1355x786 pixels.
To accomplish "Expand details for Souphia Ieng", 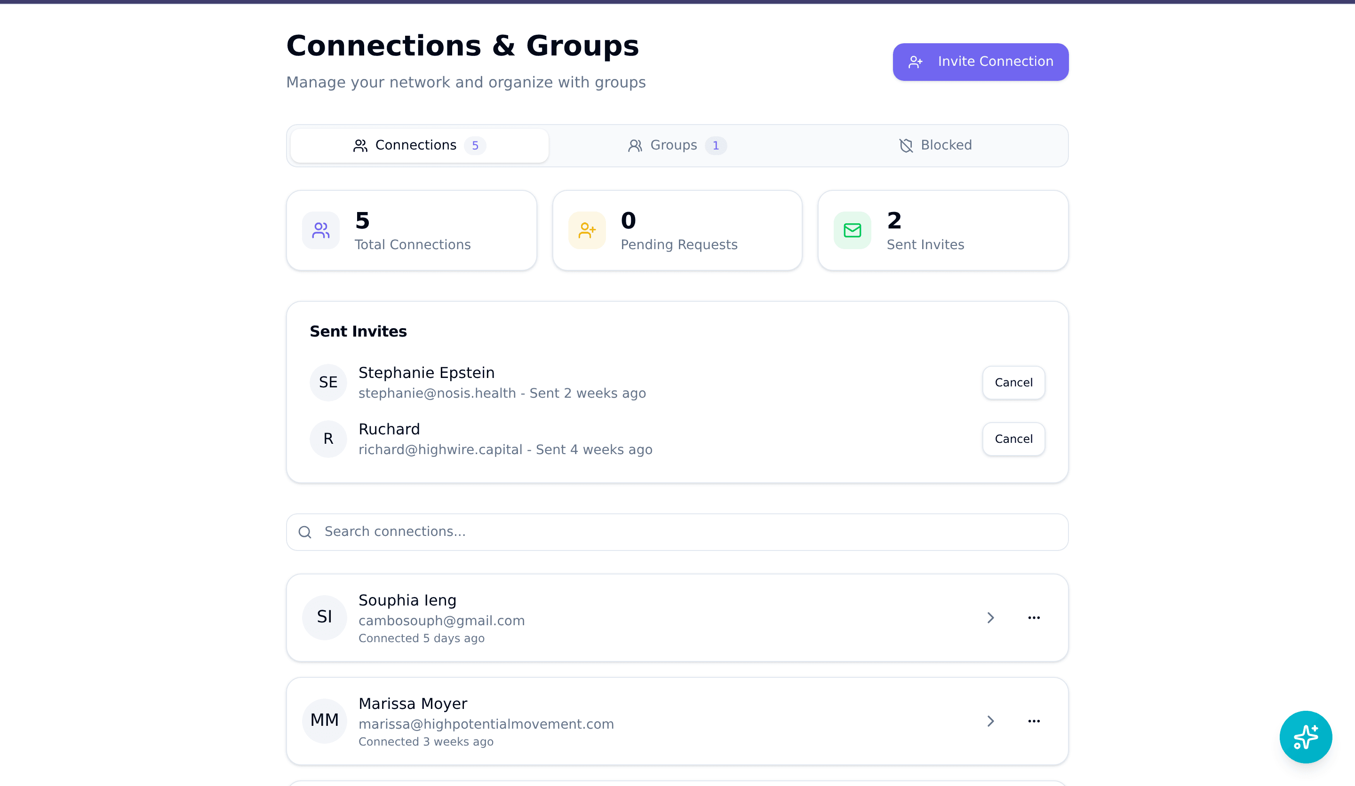I will [x=991, y=617].
